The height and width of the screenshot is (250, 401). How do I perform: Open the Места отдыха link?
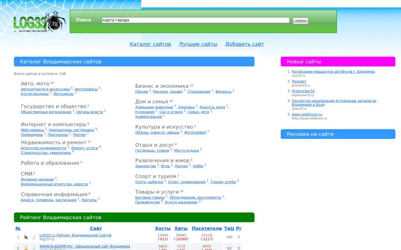(x=187, y=151)
